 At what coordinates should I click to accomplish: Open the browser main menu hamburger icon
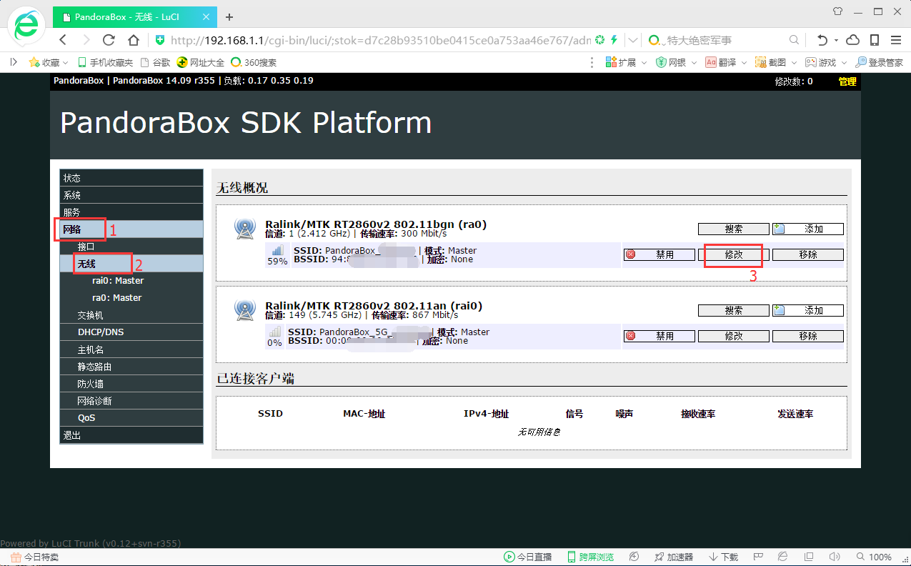pos(895,40)
